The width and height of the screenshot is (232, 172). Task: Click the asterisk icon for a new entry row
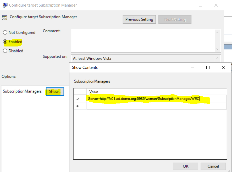[x=77, y=106]
